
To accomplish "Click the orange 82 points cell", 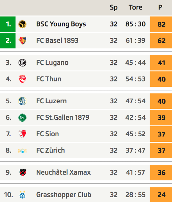I will [x=161, y=24].
